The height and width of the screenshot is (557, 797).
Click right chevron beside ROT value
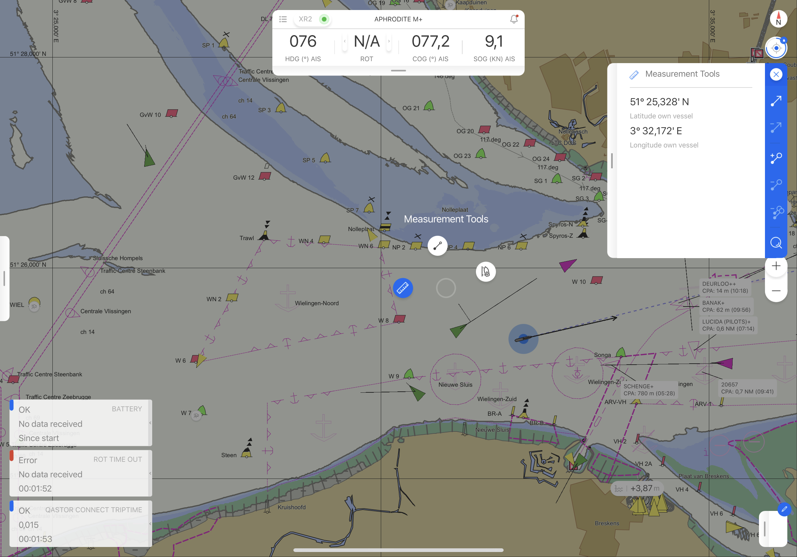[x=389, y=41]
